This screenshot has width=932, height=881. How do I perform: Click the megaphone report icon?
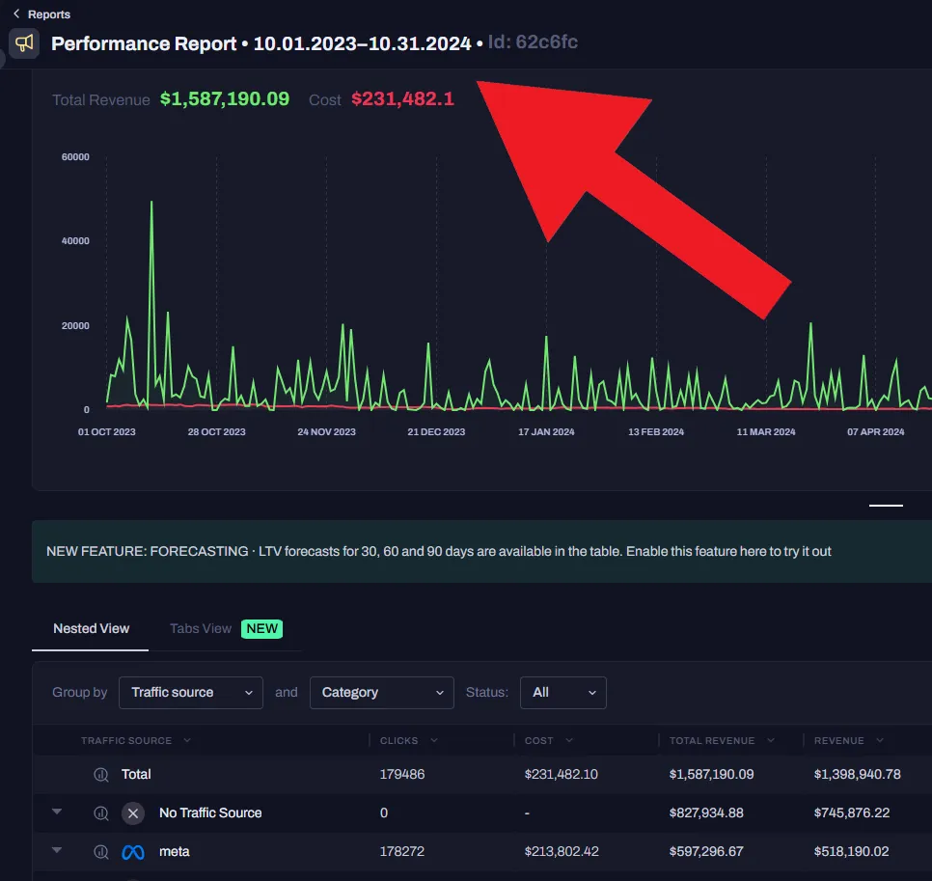pos(24,43)
